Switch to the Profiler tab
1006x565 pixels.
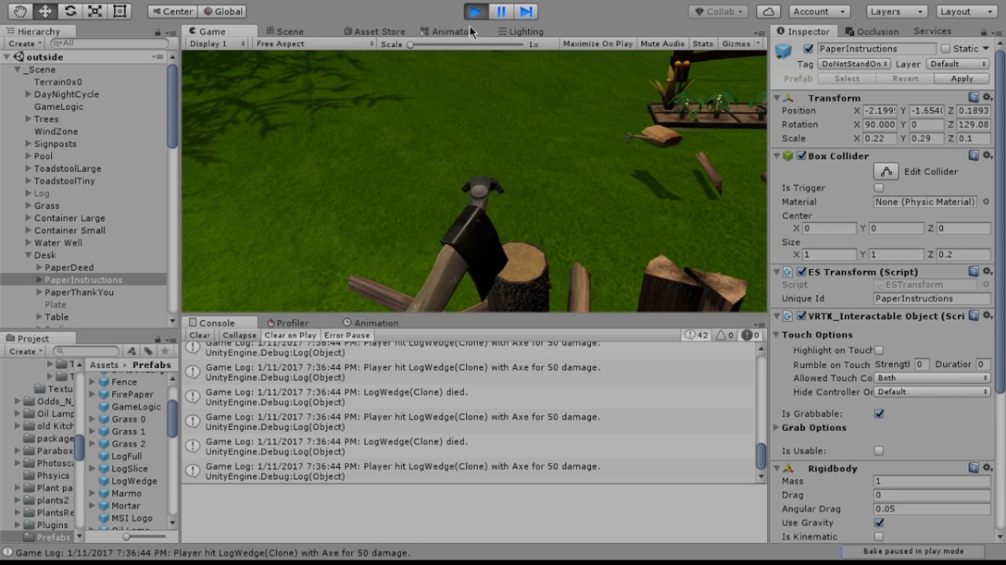288,323
